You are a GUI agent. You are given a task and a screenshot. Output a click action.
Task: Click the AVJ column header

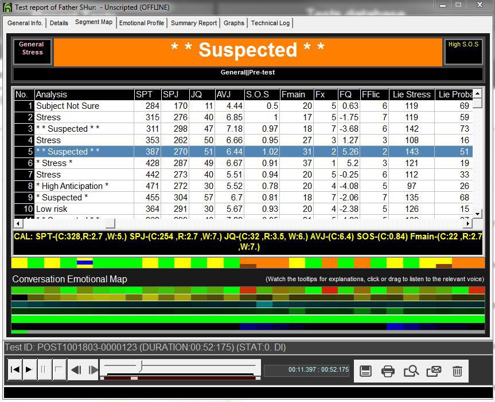(229, 94)
